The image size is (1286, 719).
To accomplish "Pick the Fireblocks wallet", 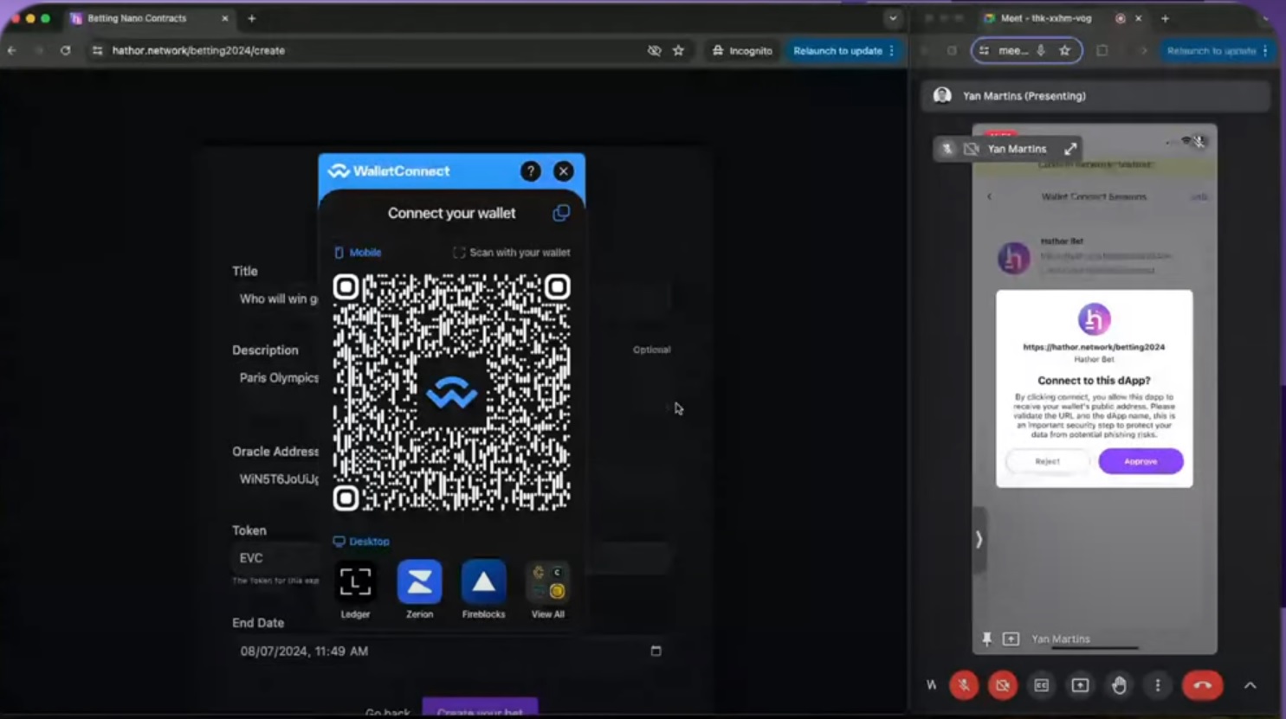I will [x=483, y=589].
